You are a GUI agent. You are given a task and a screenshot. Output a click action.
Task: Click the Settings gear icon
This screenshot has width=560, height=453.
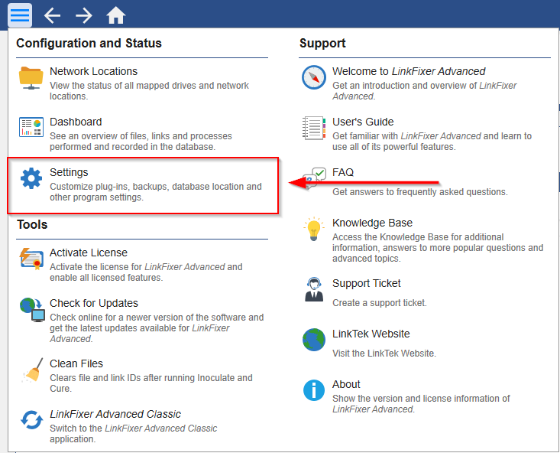[x=31, y=178]
